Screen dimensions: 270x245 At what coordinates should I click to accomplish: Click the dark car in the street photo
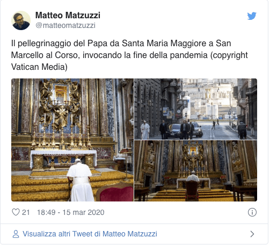[x=174, y=131]
